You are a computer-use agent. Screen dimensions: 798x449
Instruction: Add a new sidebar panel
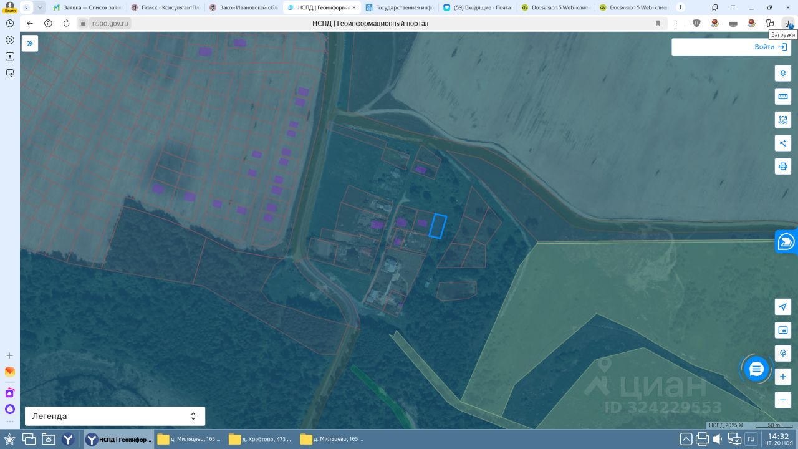click(x=10, y=355)
